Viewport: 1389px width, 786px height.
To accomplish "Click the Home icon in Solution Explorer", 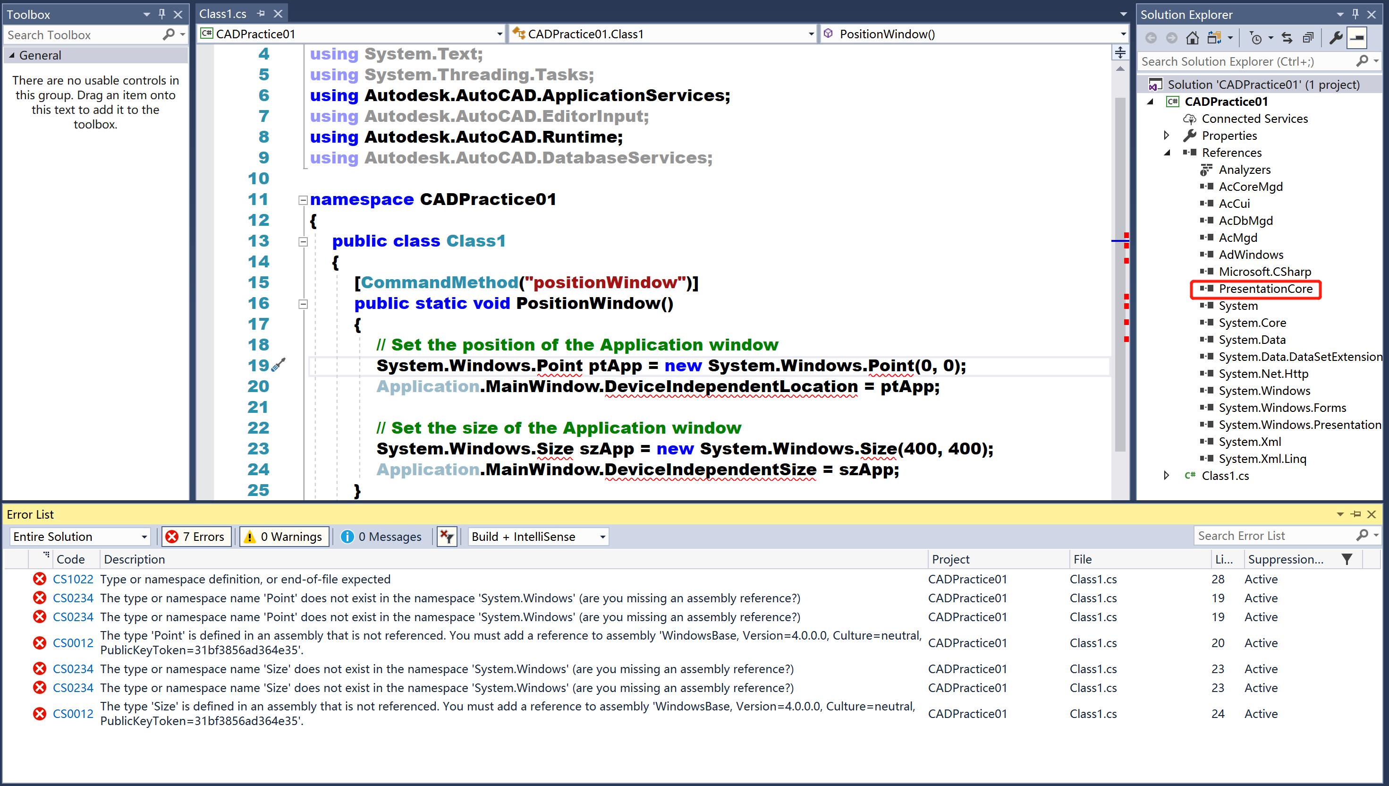I will click(x=1193, y=37).
